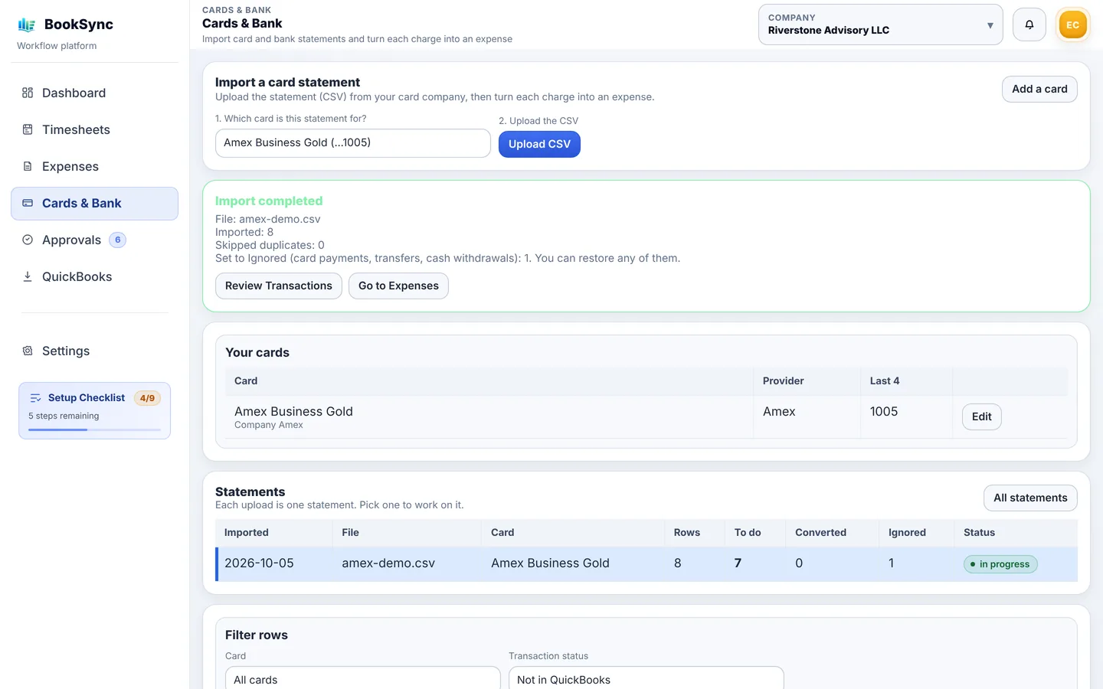Click the 2026-10-05 imported date
Screen dimensions: 1103x689
point(259,563)
